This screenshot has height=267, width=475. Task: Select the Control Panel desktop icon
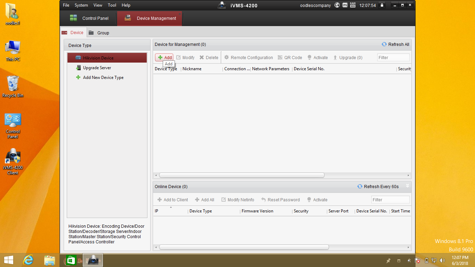pyautogui.click(x=13, y=126)
